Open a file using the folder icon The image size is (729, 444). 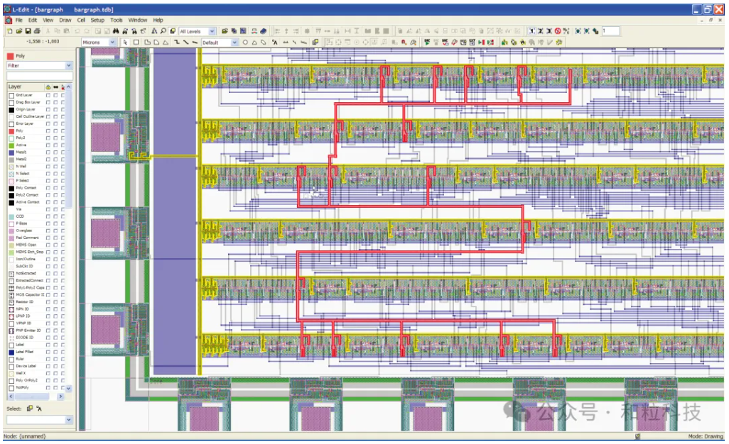point(18,31)
